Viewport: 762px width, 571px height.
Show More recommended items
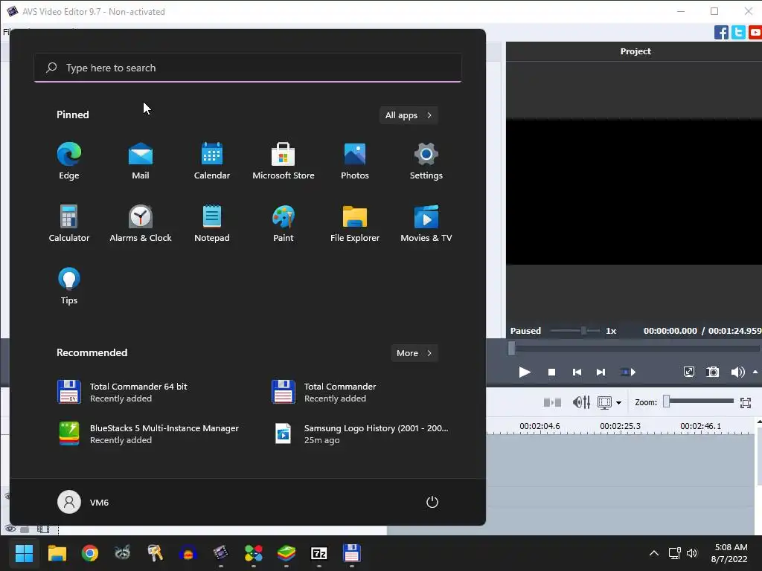[x=414, y=353]
